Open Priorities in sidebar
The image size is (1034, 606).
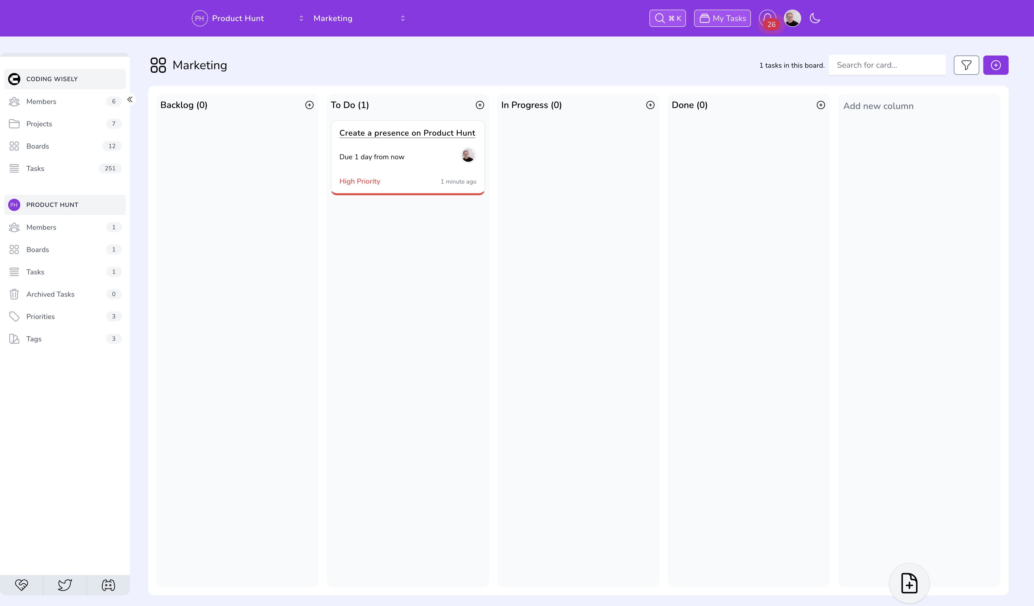pos(65,316)
